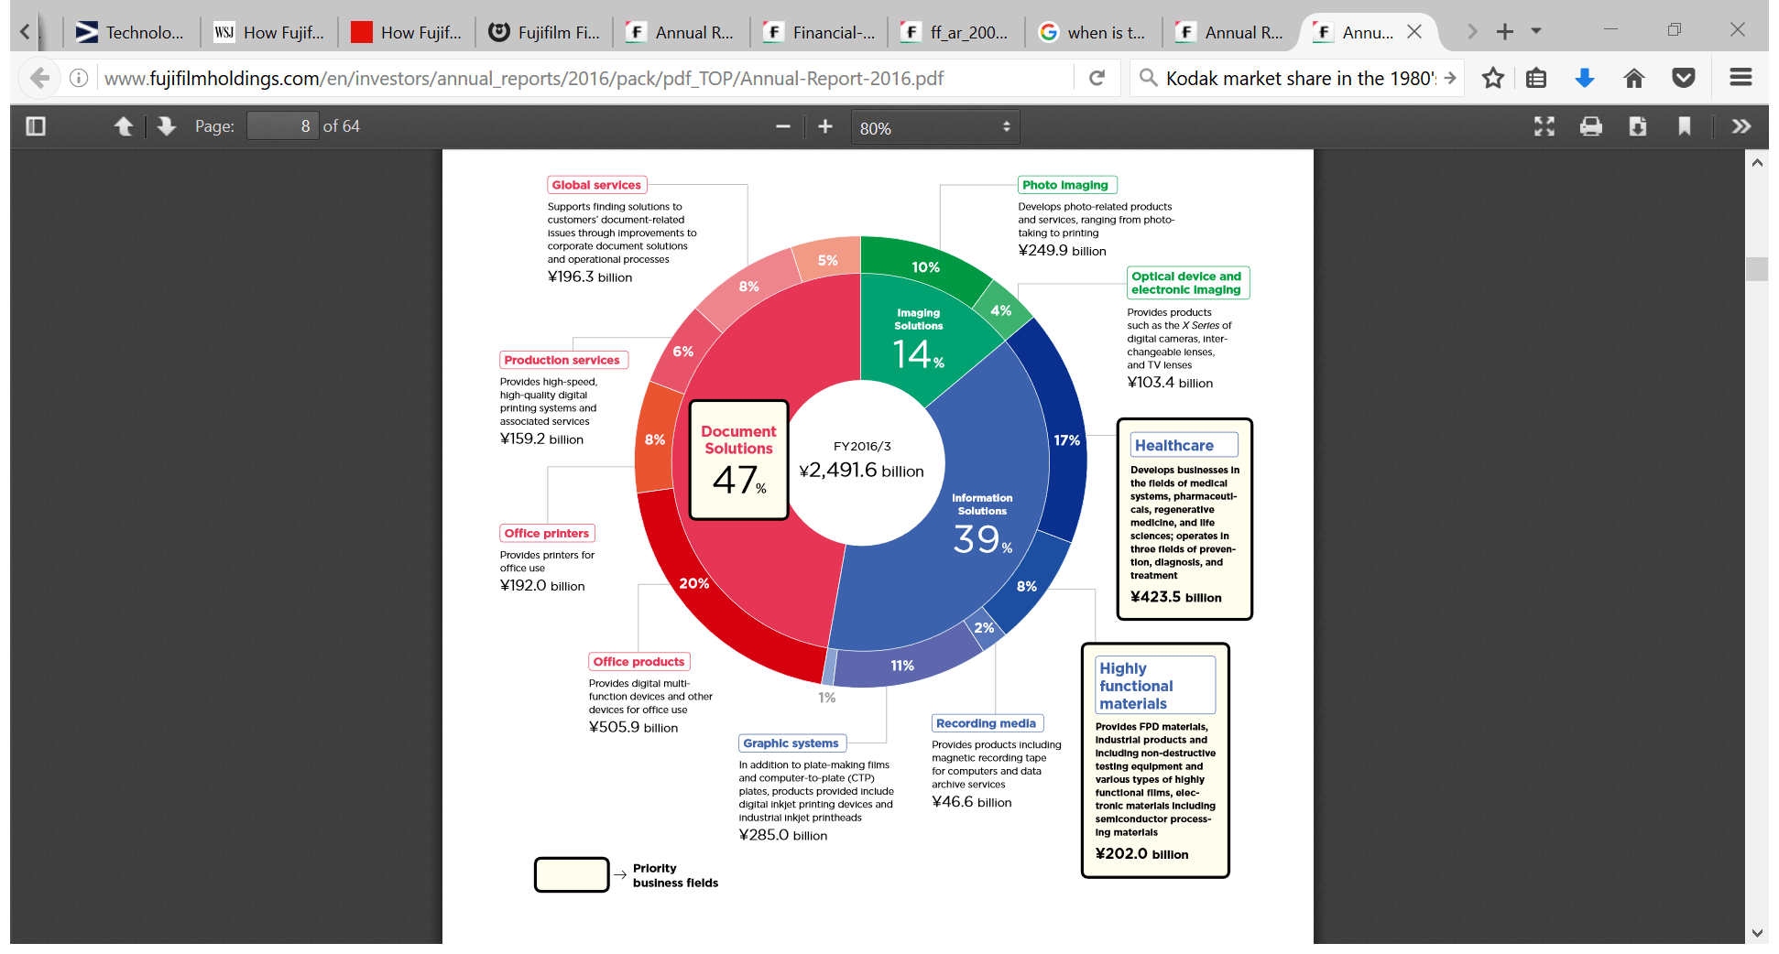The image size is (1779, 954).
Task: Show bookmarks list icon
Action: tap(1536, 78)
